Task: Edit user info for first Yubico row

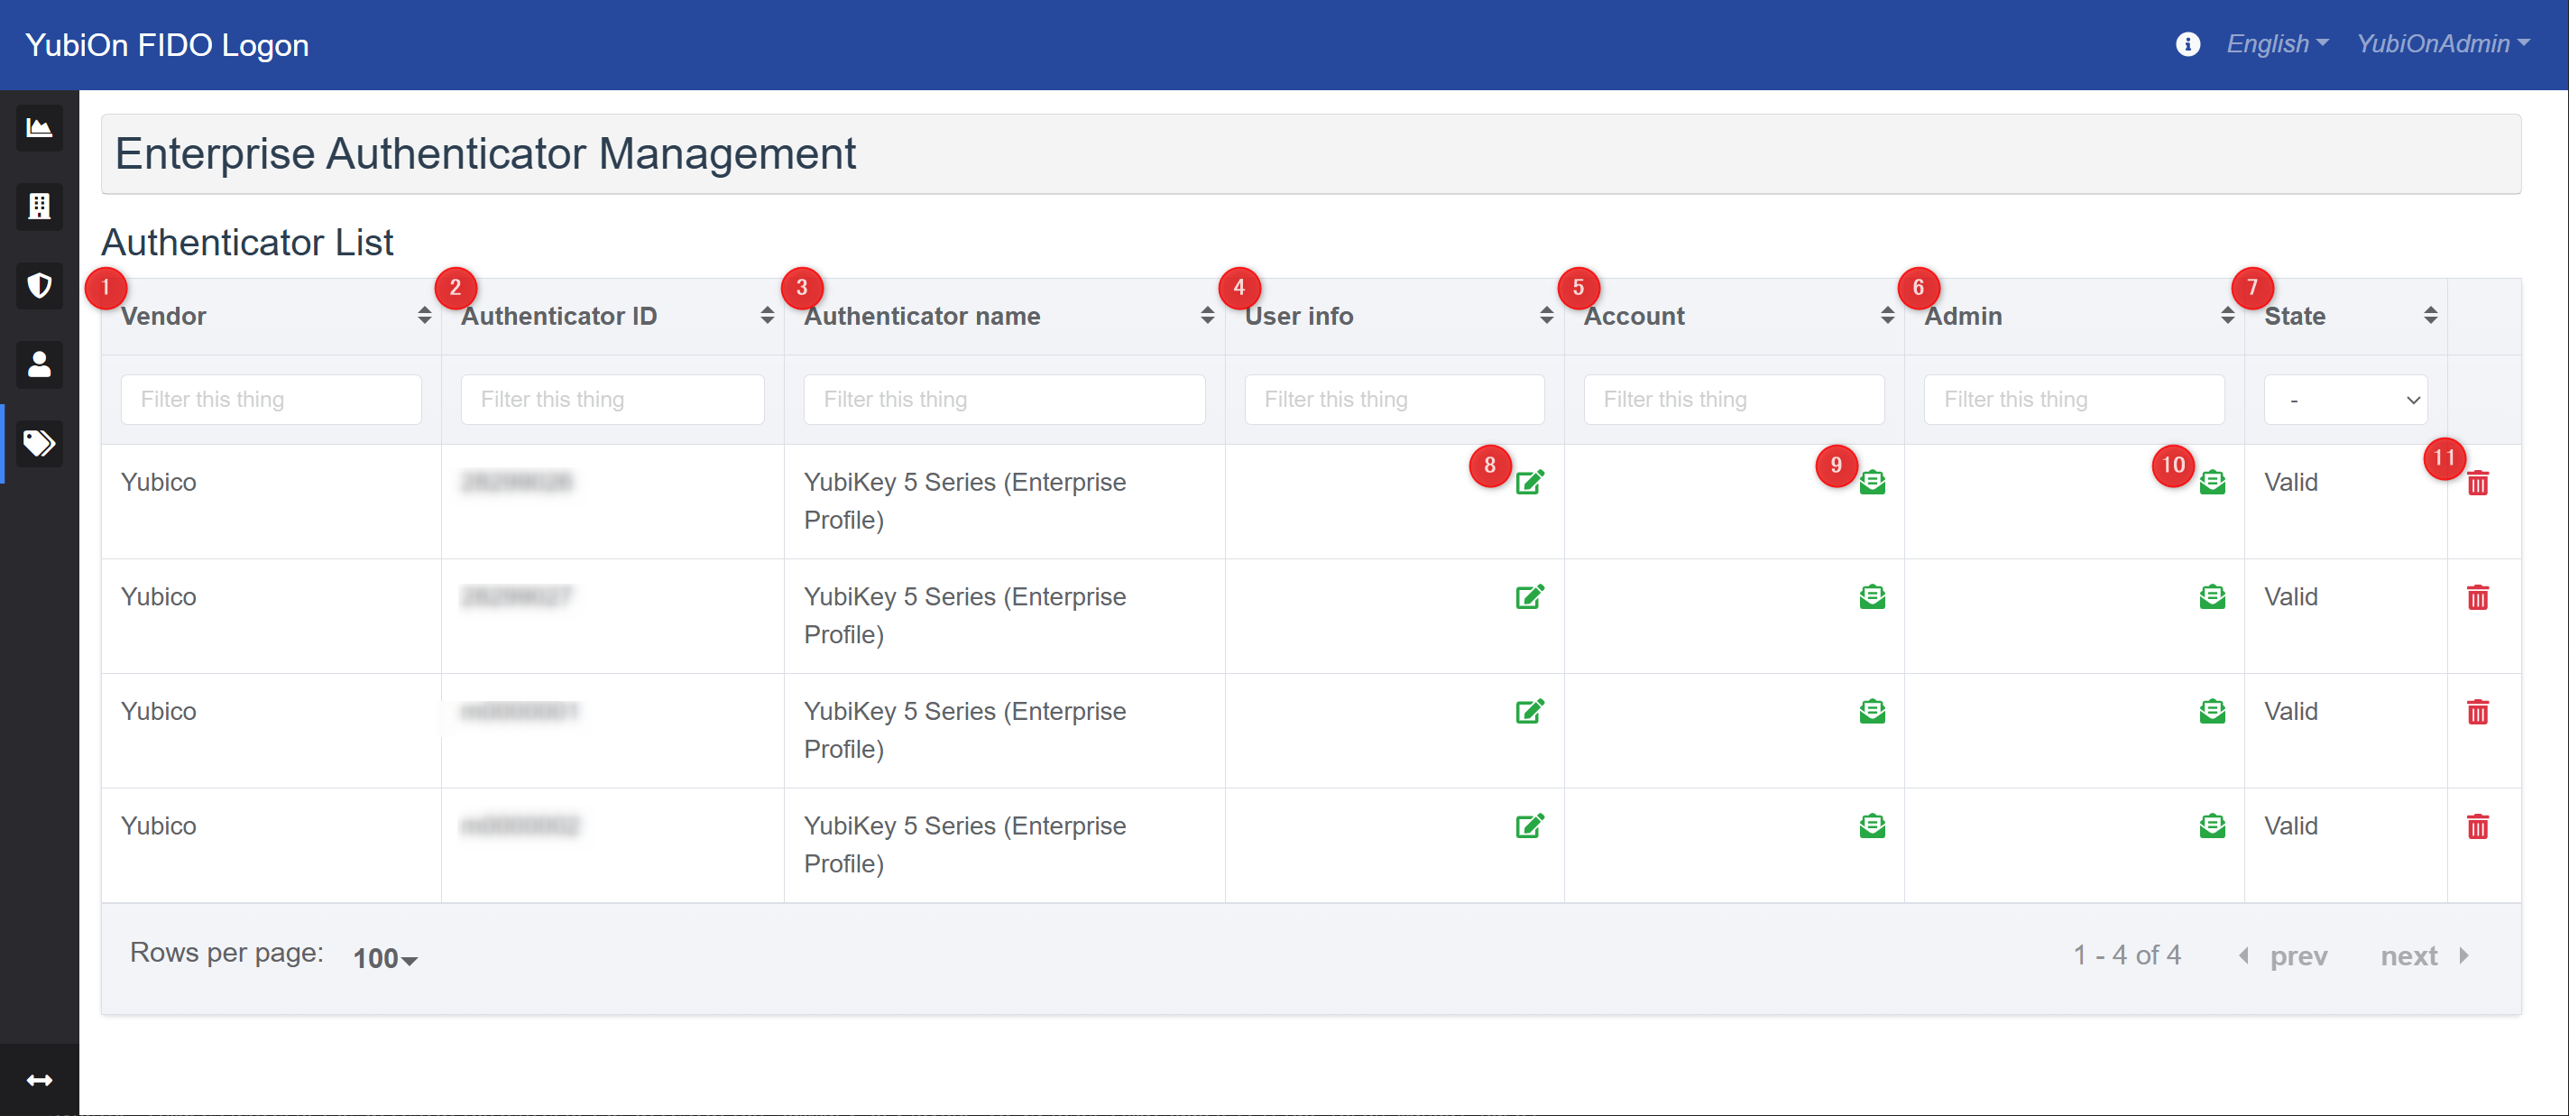Action: [1530, 483]
